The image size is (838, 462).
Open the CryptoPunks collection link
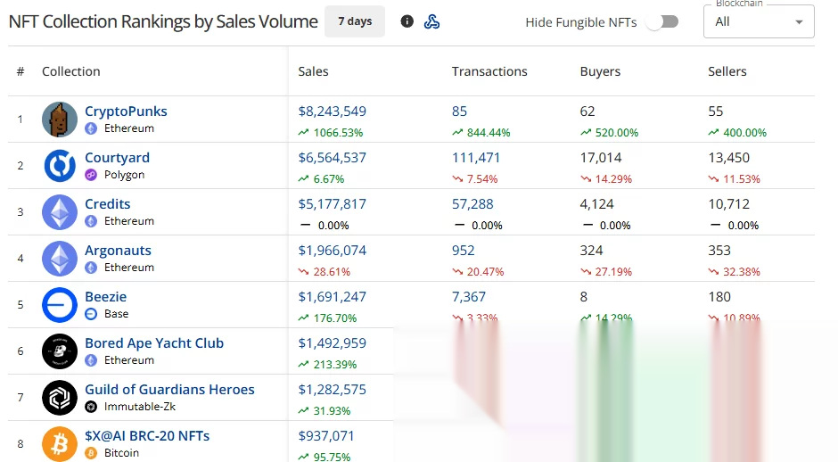pyautogui.click(x=126, y=111)
